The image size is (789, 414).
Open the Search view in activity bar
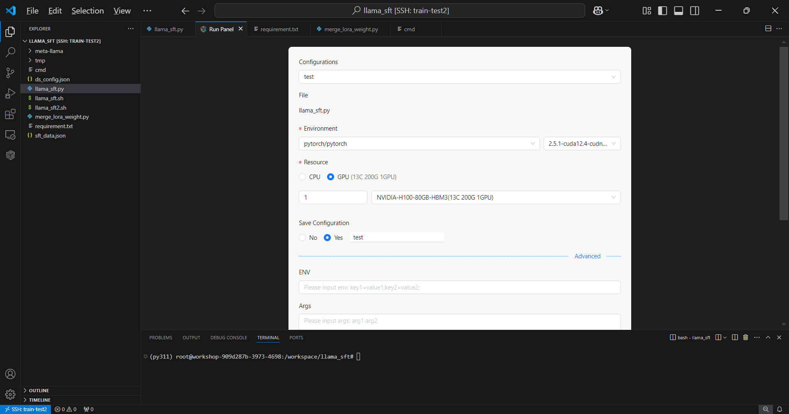[x=10, y=52]
